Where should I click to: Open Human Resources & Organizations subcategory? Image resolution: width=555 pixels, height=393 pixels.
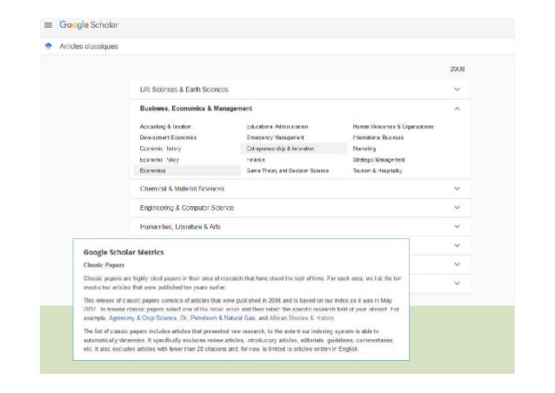(393, 127)
